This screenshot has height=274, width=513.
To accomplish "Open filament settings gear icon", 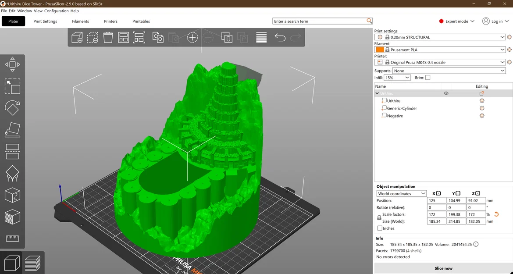I will click(x=509, y=50).
